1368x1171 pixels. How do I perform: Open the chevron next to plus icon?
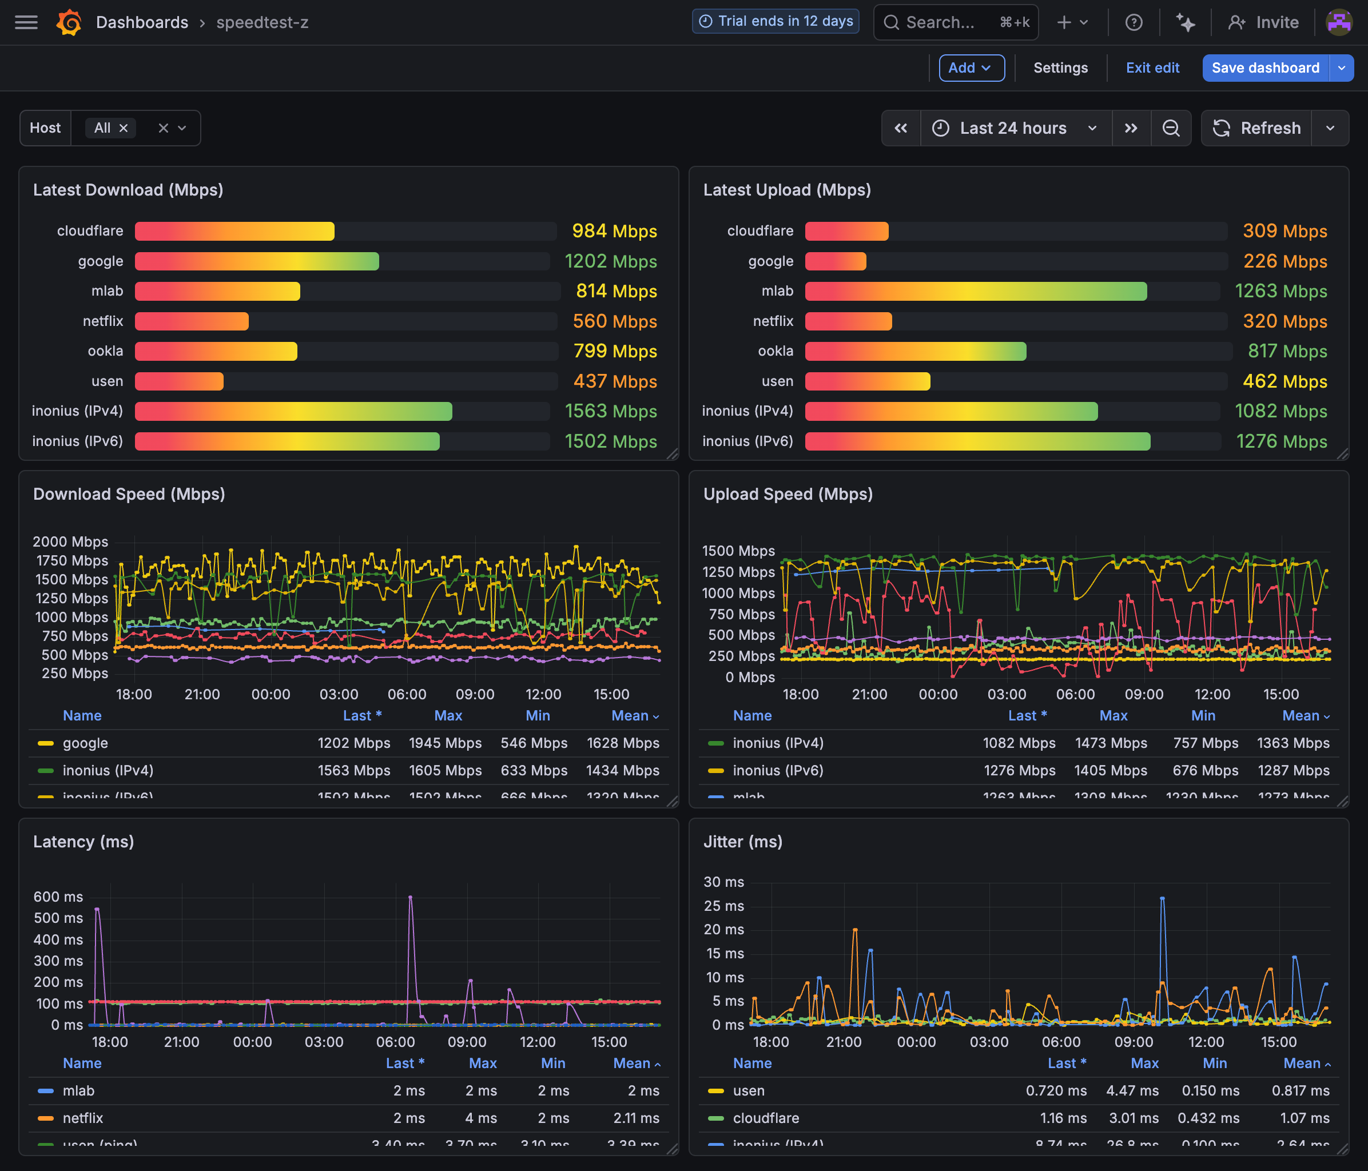coord(1083,22)
